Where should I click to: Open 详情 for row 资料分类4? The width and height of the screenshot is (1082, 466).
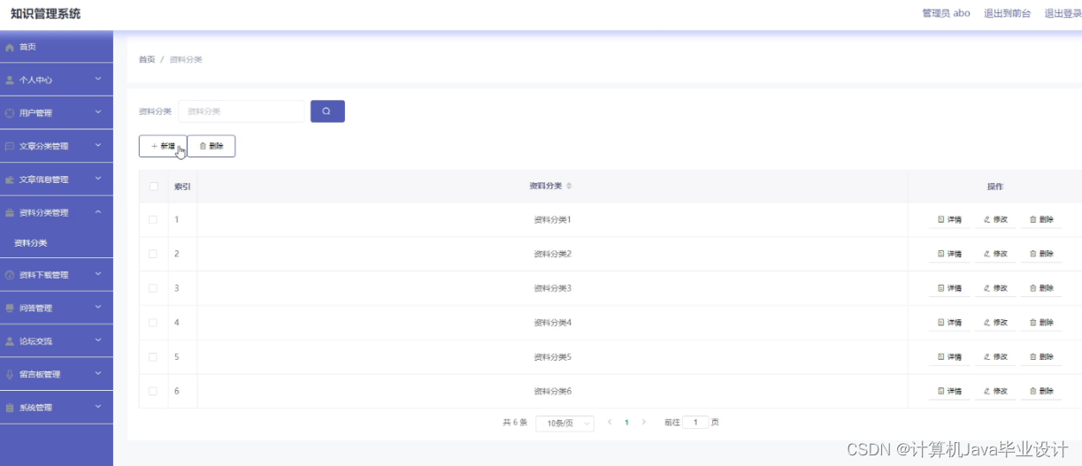tap(949, 323)
